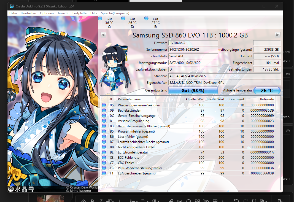
Task: Select raw value 000BB5E66039
Action: pyautogui.click(x=262, y=173)
